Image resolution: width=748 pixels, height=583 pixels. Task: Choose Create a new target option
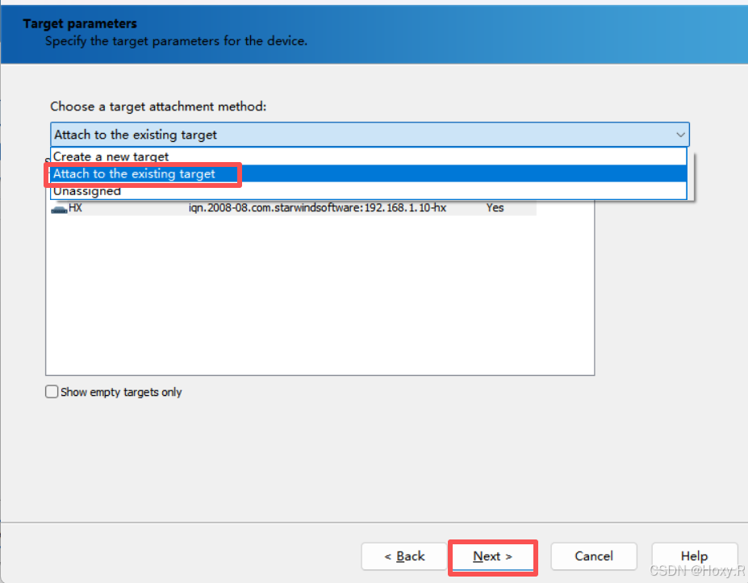[x=368, y=156]
